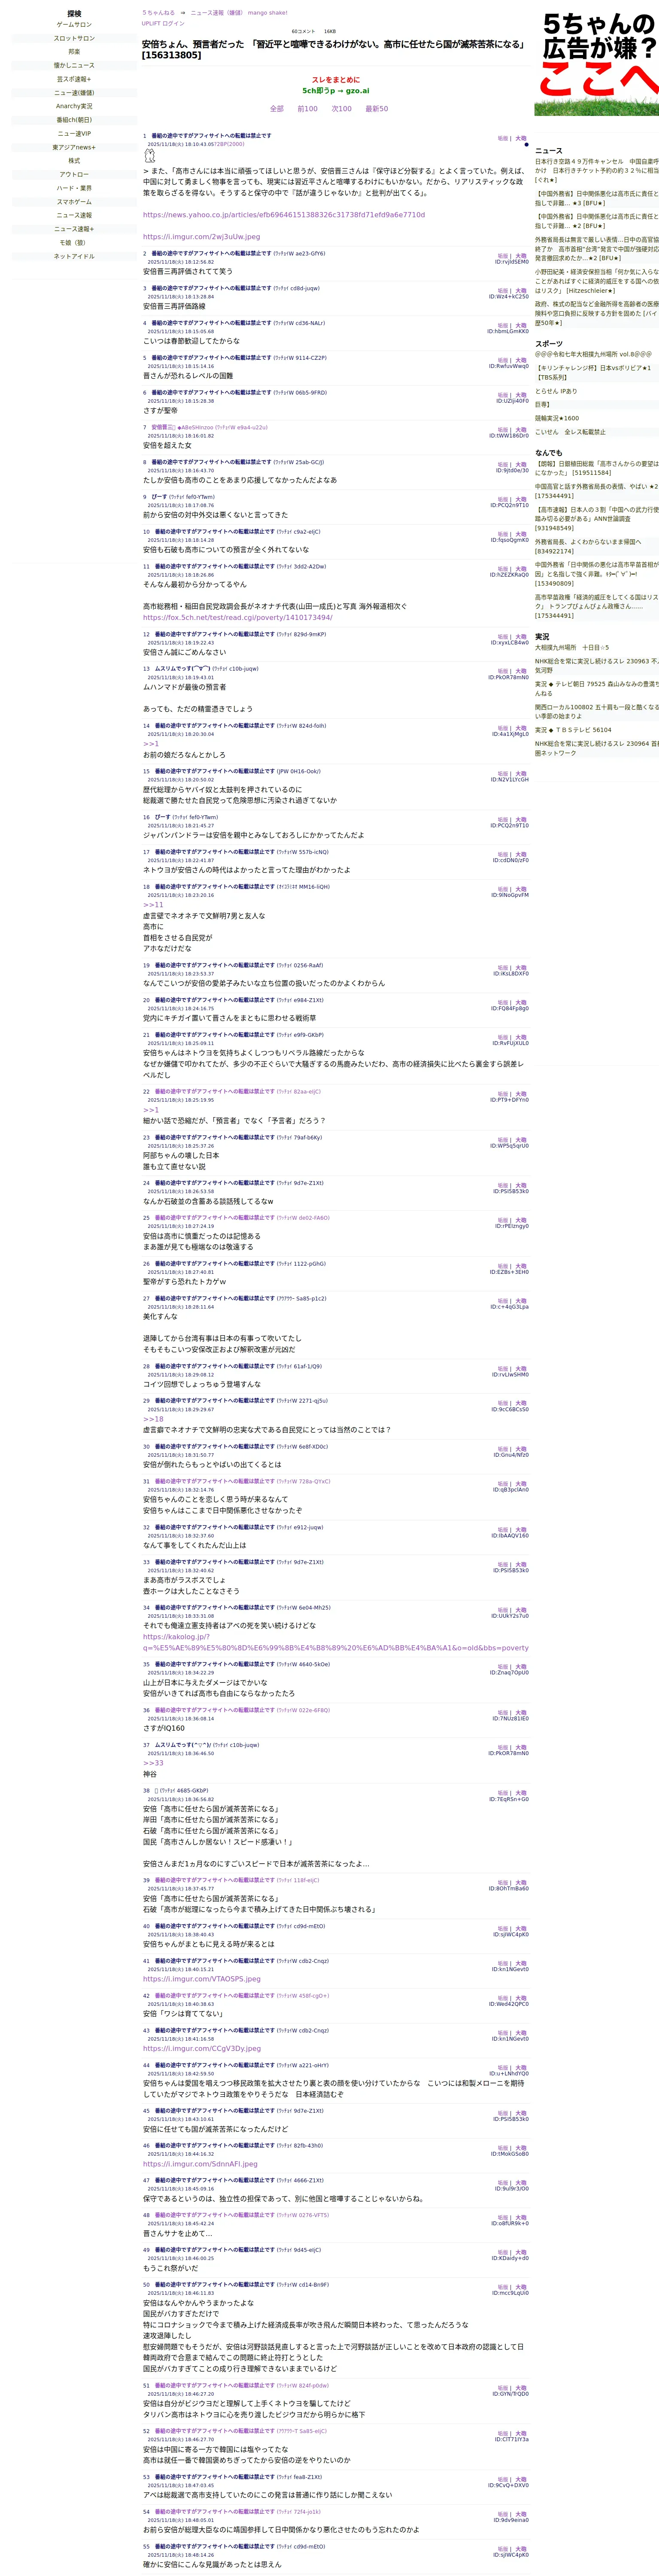This screenshot has height=2576, width=659.
Task: Open the 競輪実況★1600 thread
Action: (x=557, y=419)
